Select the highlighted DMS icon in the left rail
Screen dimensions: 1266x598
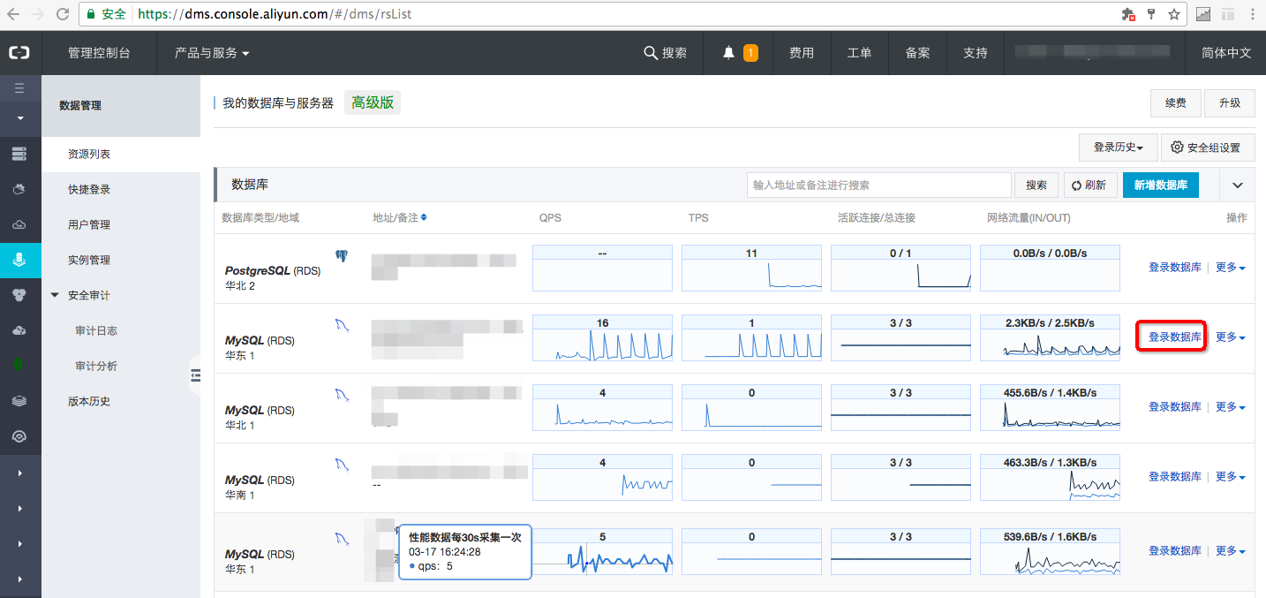[19, 260]
